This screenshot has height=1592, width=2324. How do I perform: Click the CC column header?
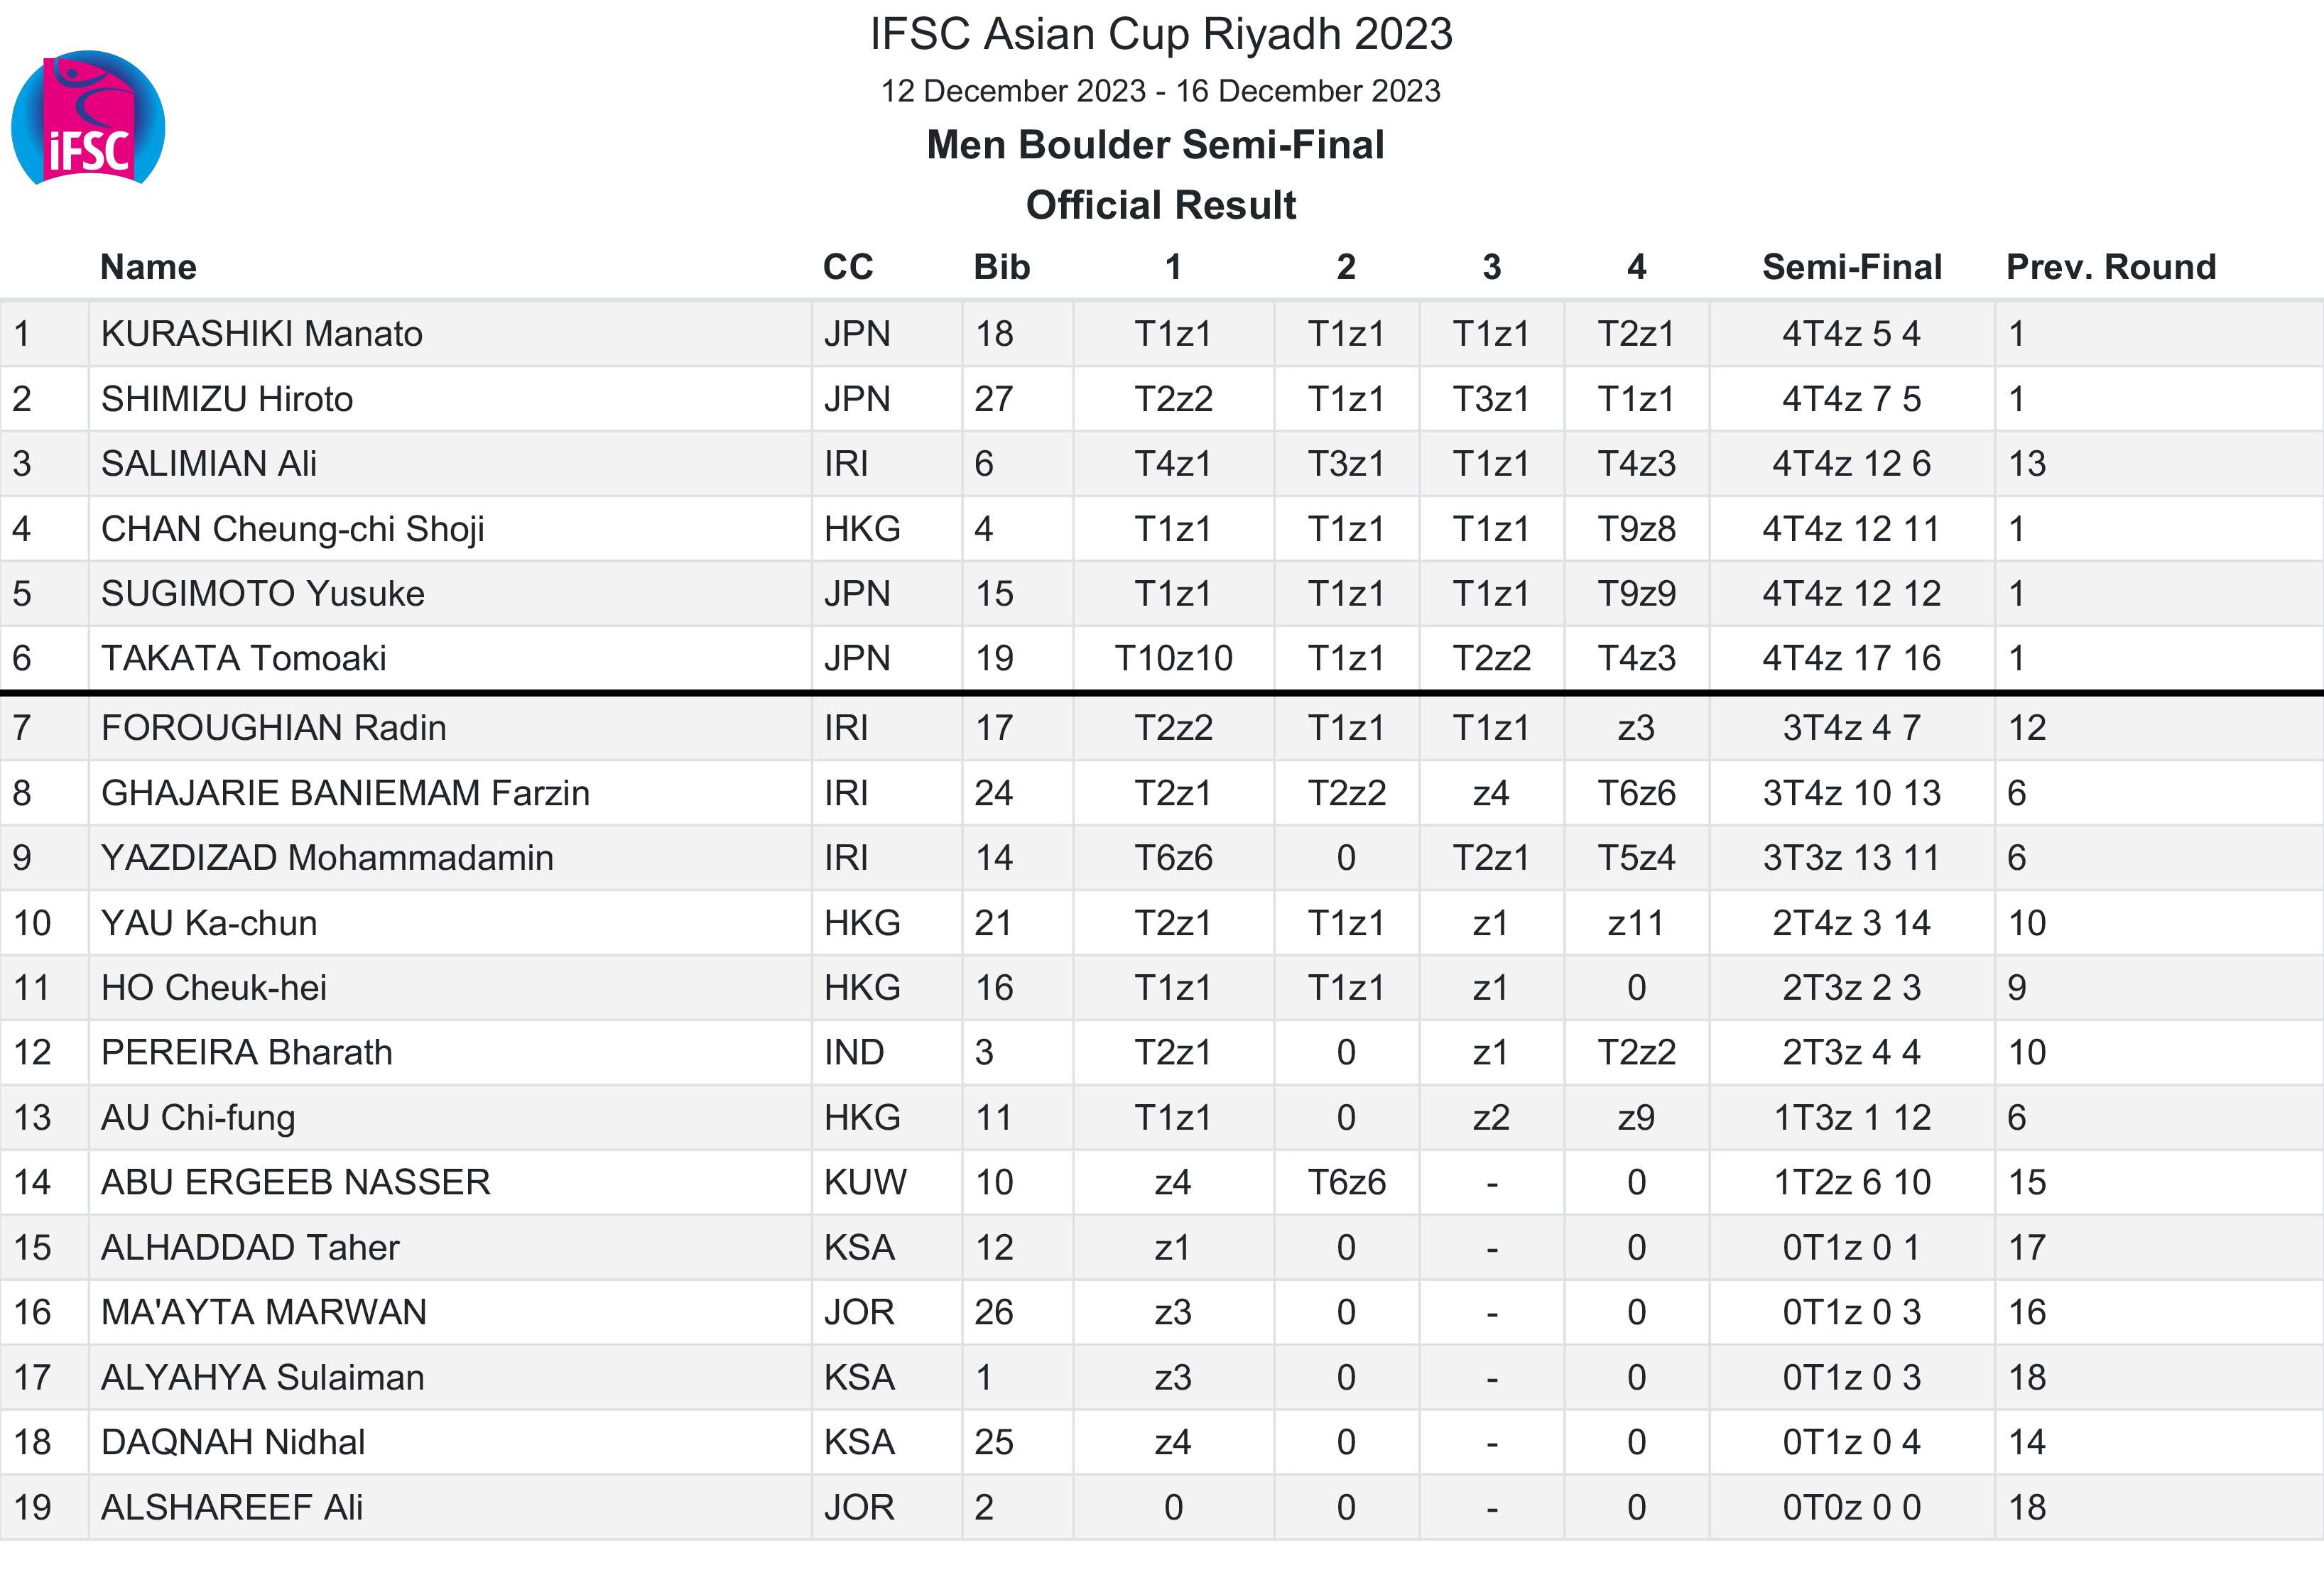848,267
